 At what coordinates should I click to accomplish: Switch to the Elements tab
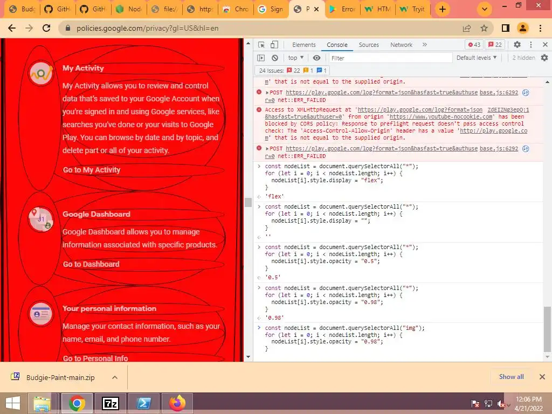304,45
